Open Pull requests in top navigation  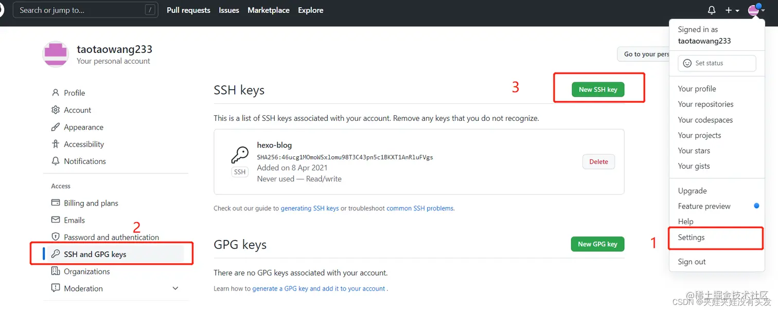[188, 10]
